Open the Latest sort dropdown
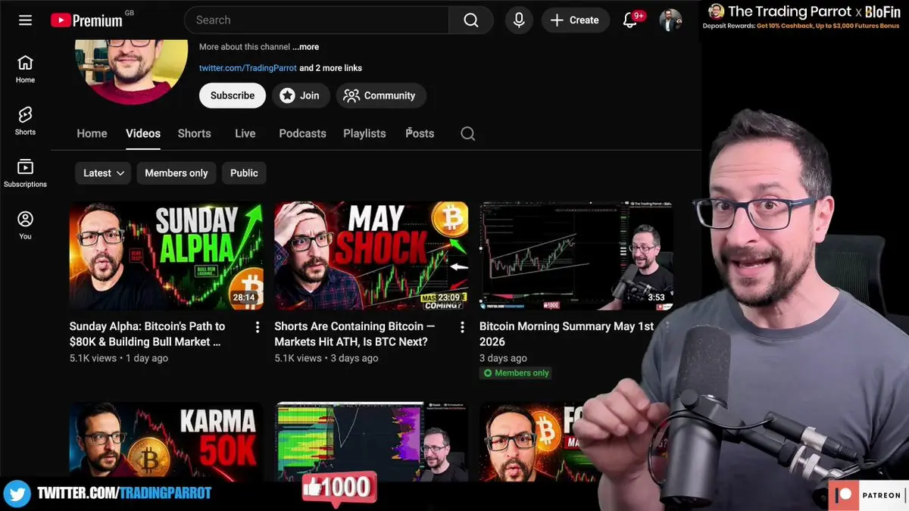 coord(103,173)
